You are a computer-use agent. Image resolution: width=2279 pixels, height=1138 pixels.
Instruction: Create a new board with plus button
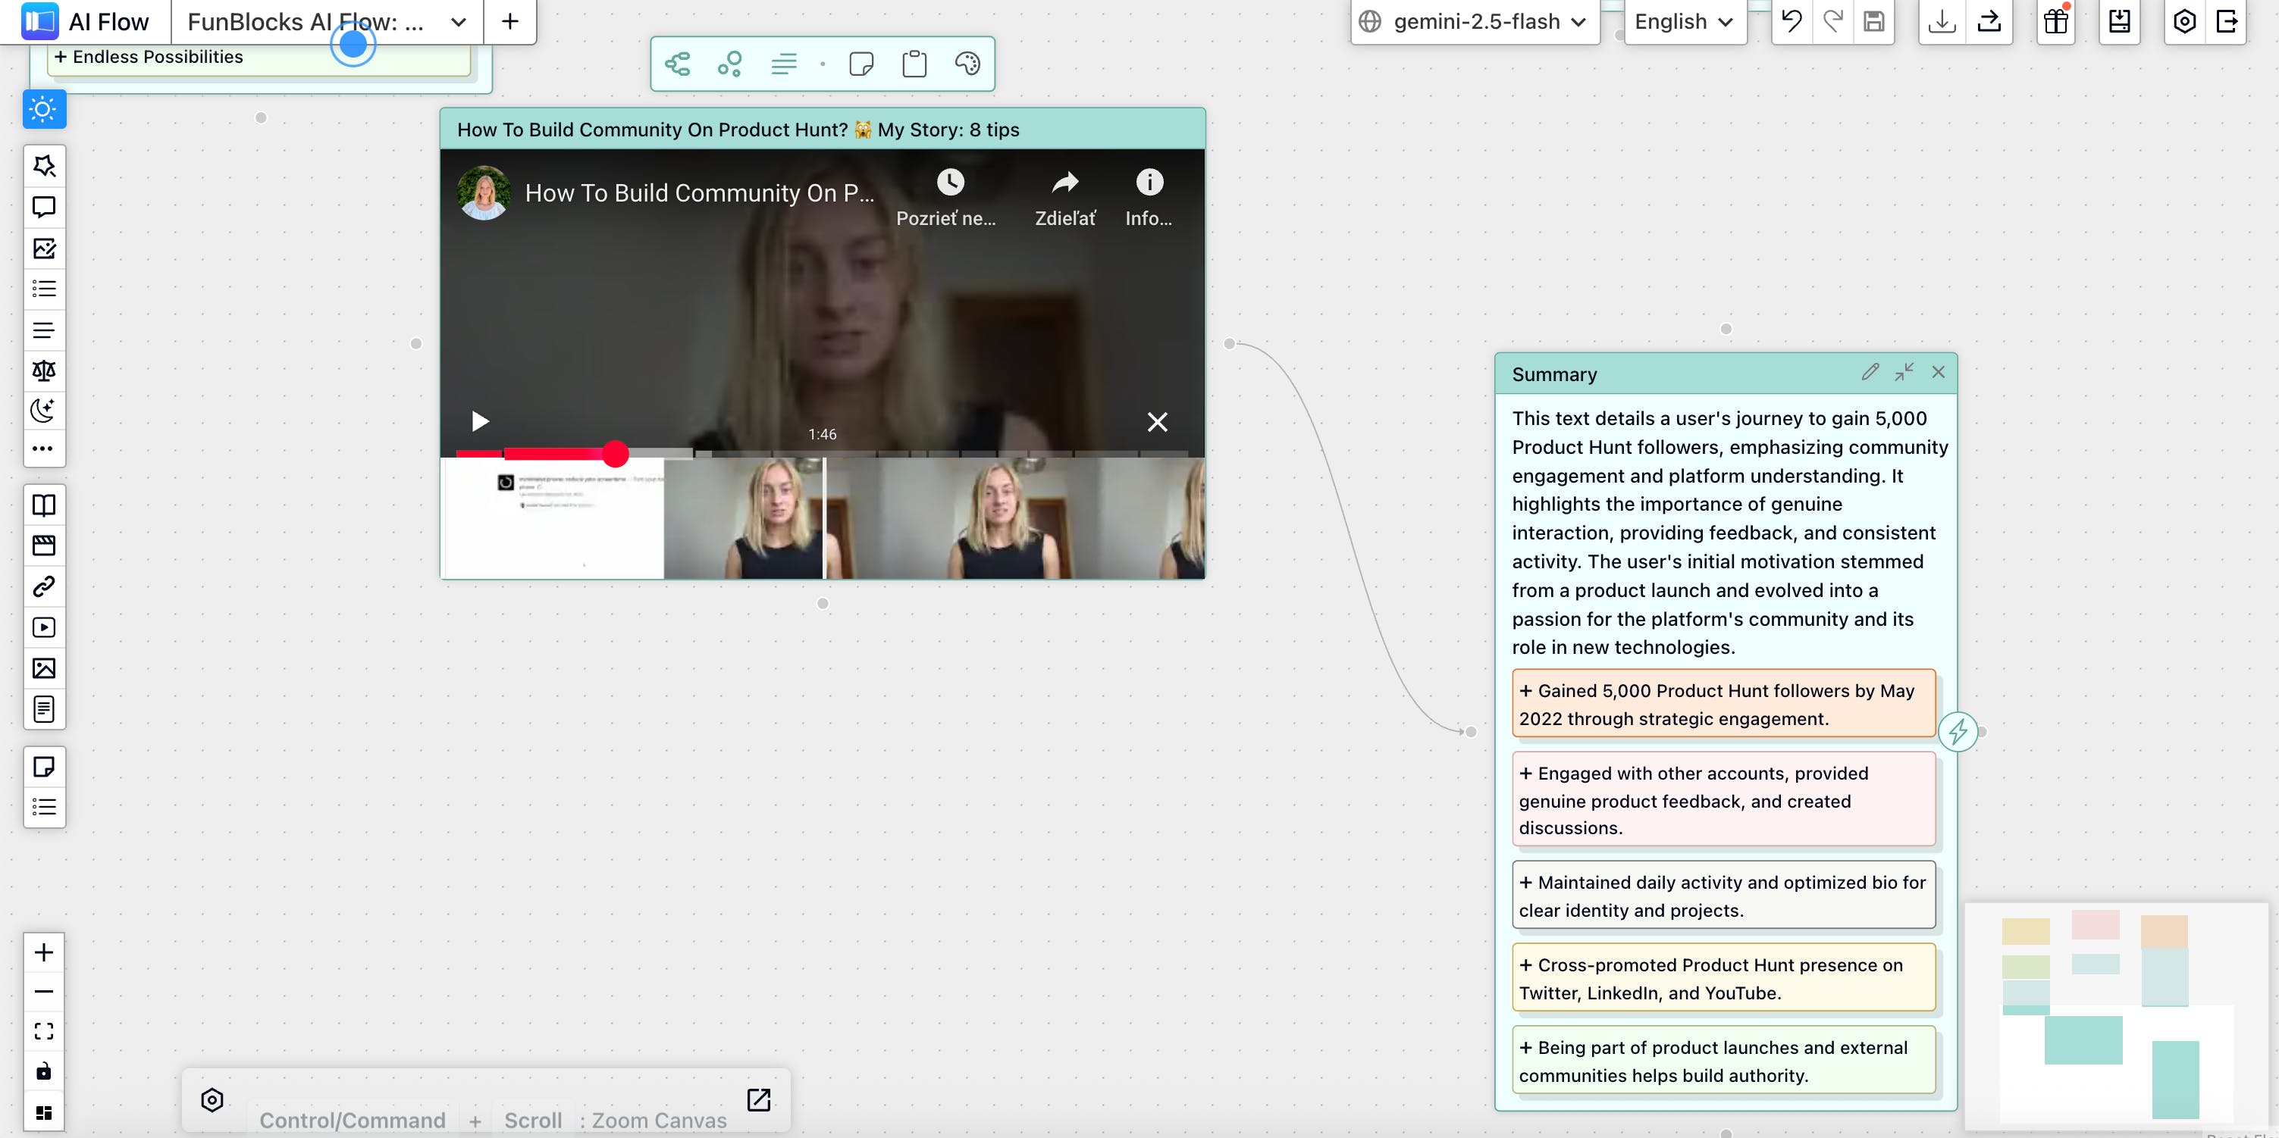(x=510, y=21)
